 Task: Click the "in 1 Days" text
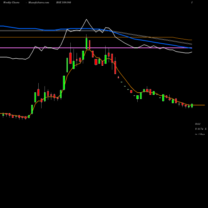point(200,134)
